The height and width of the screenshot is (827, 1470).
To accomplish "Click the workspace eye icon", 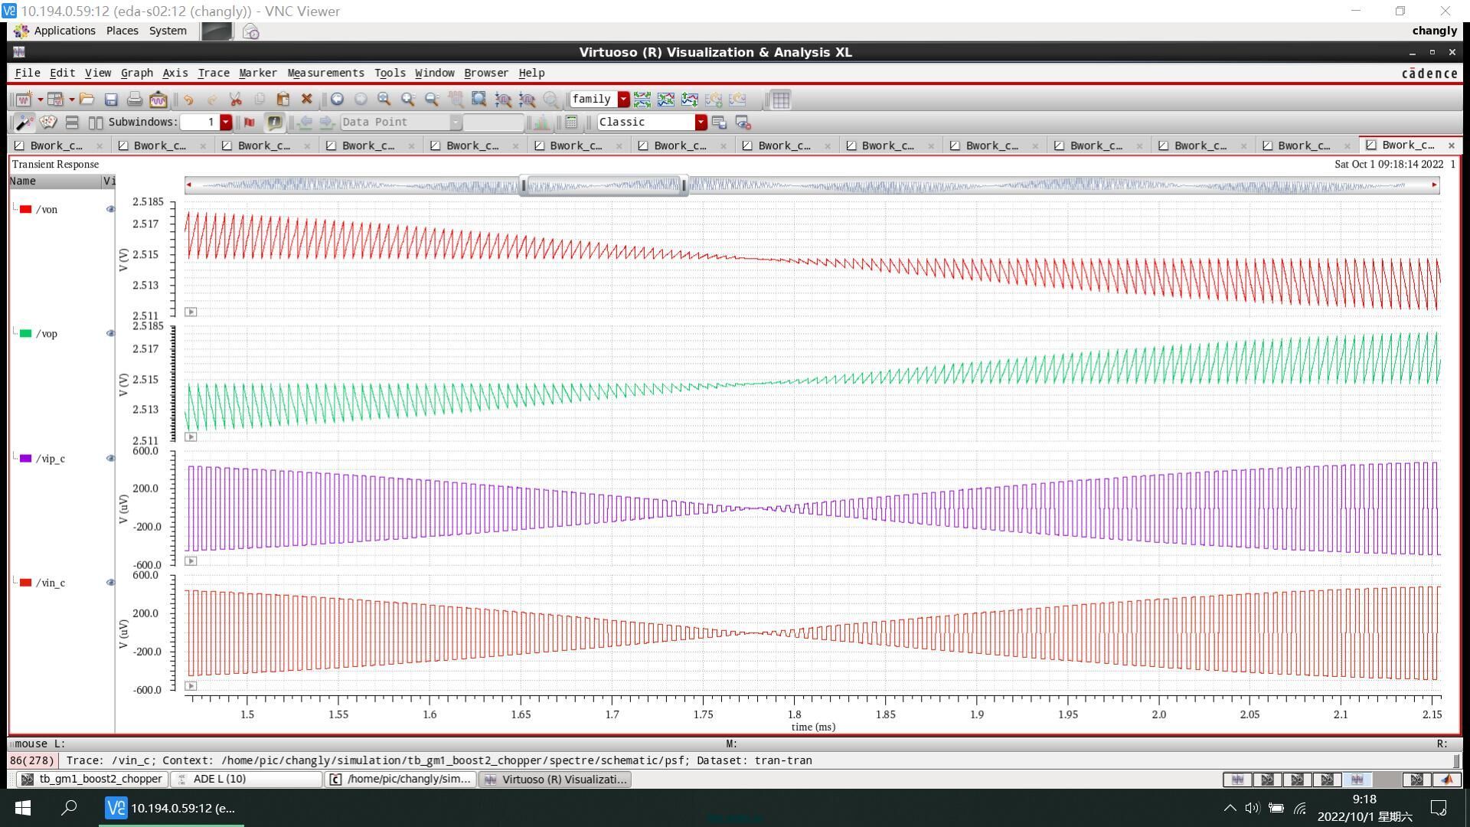I will coord(743,123).
